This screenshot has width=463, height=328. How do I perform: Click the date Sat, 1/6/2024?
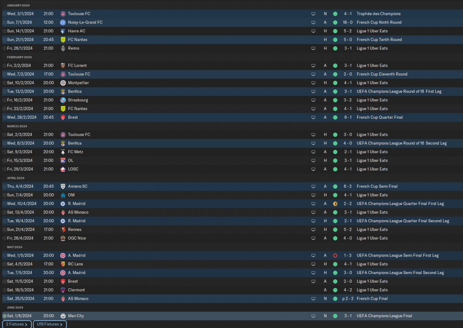pyautogui.click(x=19, y=316)
